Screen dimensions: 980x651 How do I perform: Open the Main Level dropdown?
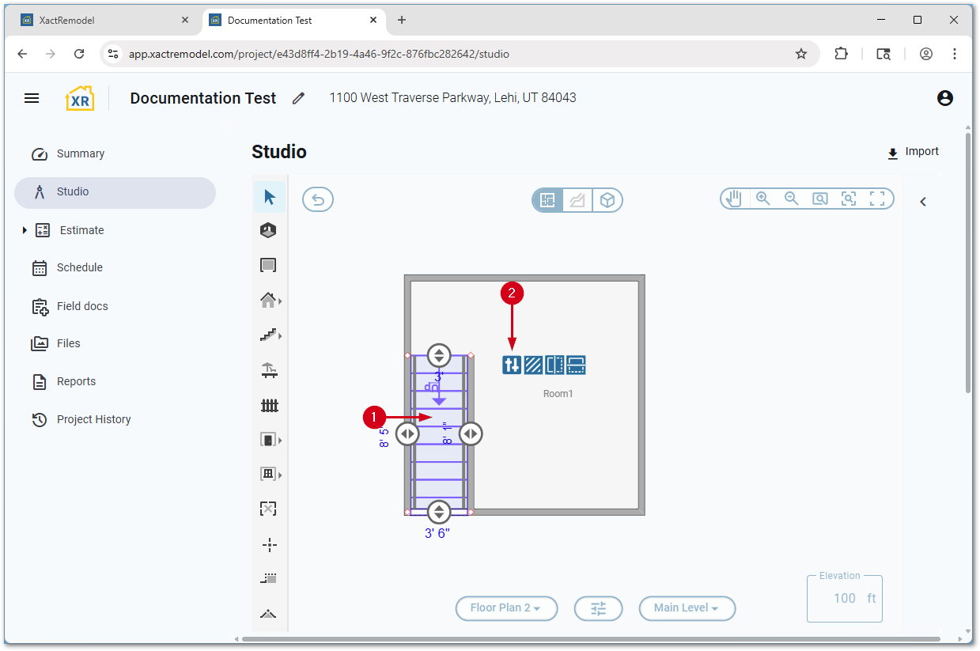[x=687, y=608]
